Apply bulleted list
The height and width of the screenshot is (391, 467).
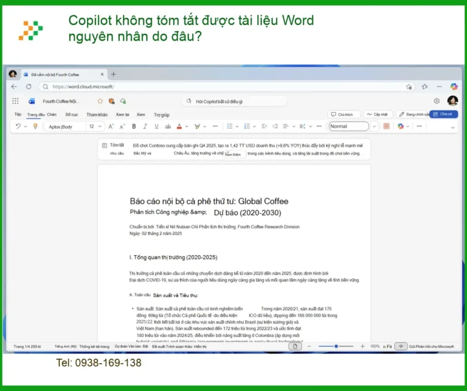click(x=230, y=126)
